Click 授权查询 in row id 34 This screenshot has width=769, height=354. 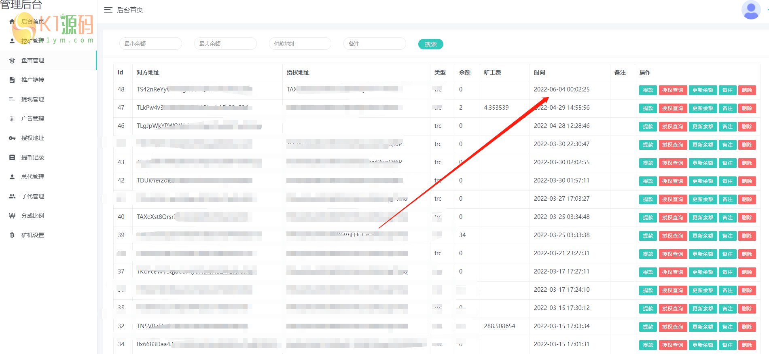point(673,345)
